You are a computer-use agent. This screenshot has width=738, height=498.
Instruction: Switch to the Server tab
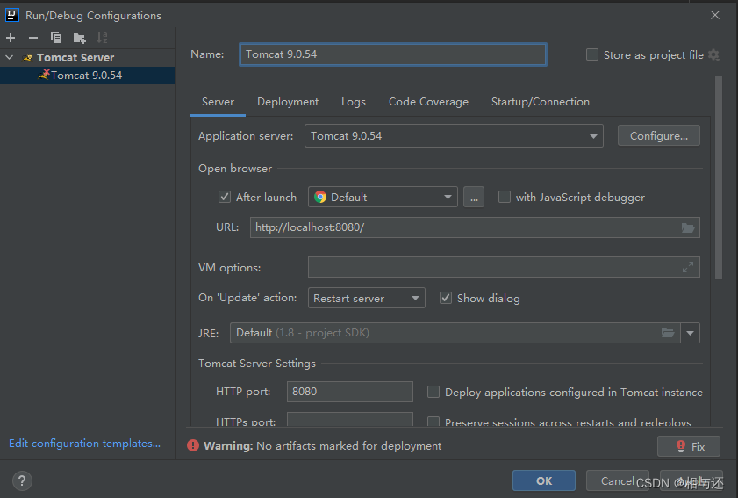[218, 102]
